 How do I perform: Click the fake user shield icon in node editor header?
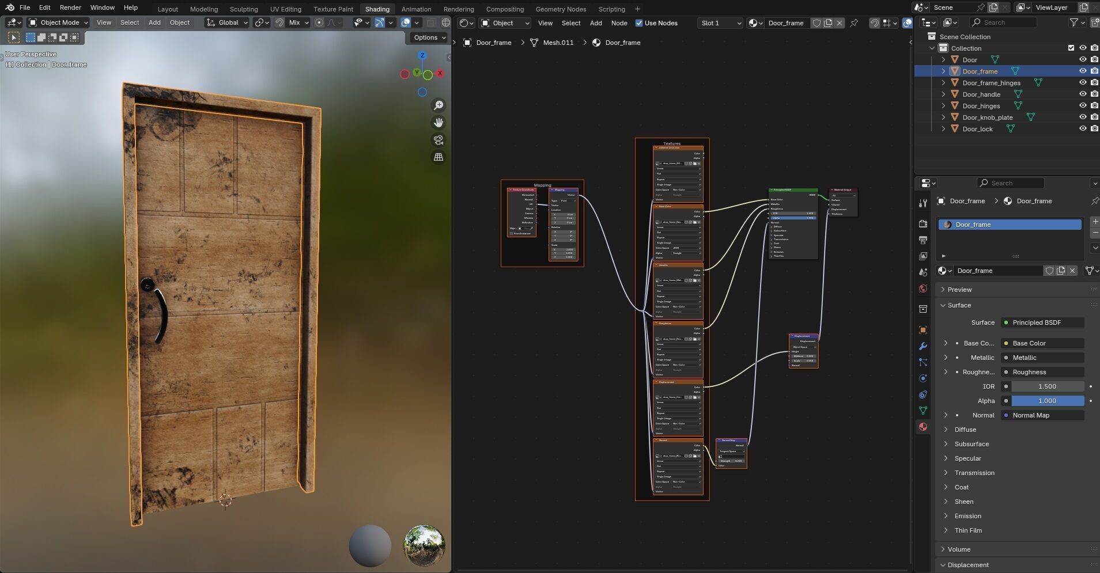click(x=817, y=23)
